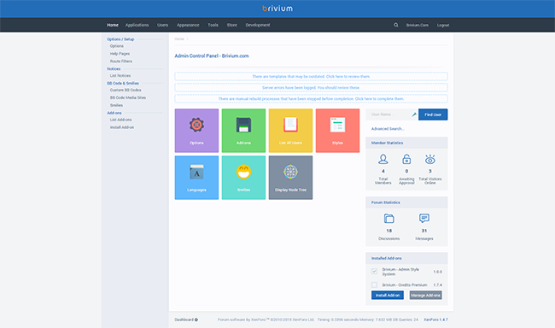The height and width of the screenshot is (328, 555).
Task: Open the Advanced Search link
Action: point(388,129)
